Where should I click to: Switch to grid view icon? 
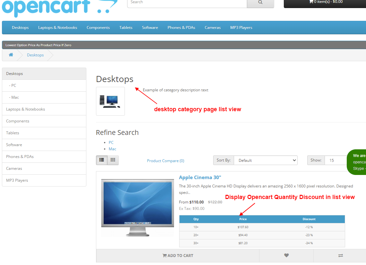[x=113, y=160]
